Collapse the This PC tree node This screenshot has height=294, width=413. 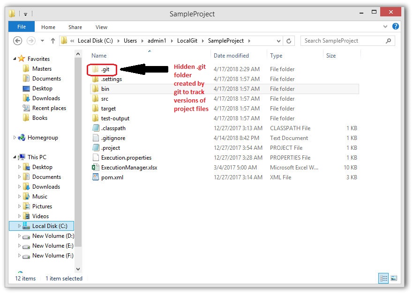[x=15, y=157]
